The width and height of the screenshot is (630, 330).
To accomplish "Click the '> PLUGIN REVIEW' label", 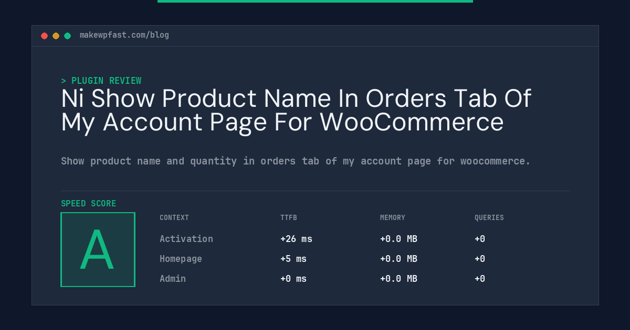I will tap(101, 81).
